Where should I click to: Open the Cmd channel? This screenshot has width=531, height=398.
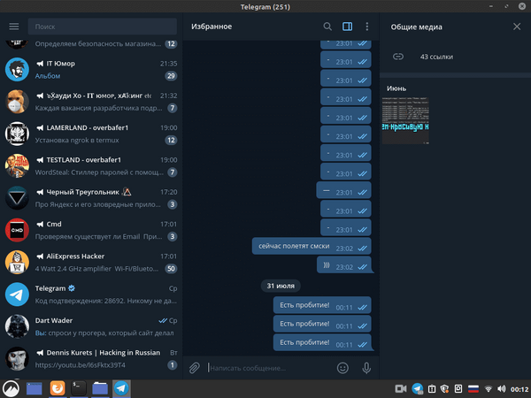91,230
